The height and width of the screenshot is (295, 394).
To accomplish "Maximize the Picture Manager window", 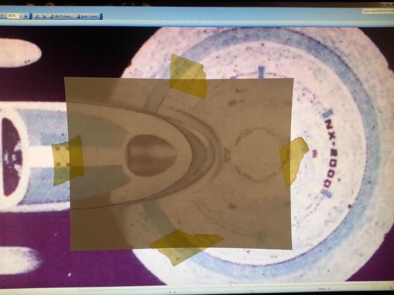I will (x=391, y=4).
